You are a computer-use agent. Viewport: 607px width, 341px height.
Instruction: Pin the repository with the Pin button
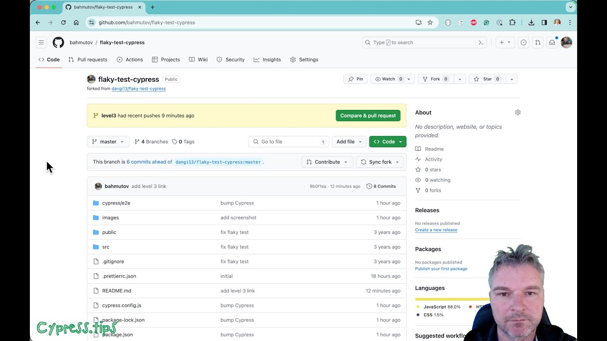point(356,79)
